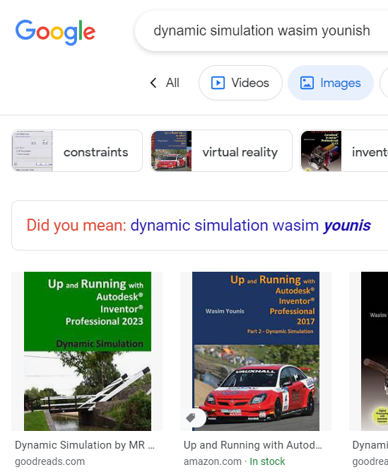Screen dimensions: 388x472
Task: Switch to the All tab
Action: [x=172, y=83]
